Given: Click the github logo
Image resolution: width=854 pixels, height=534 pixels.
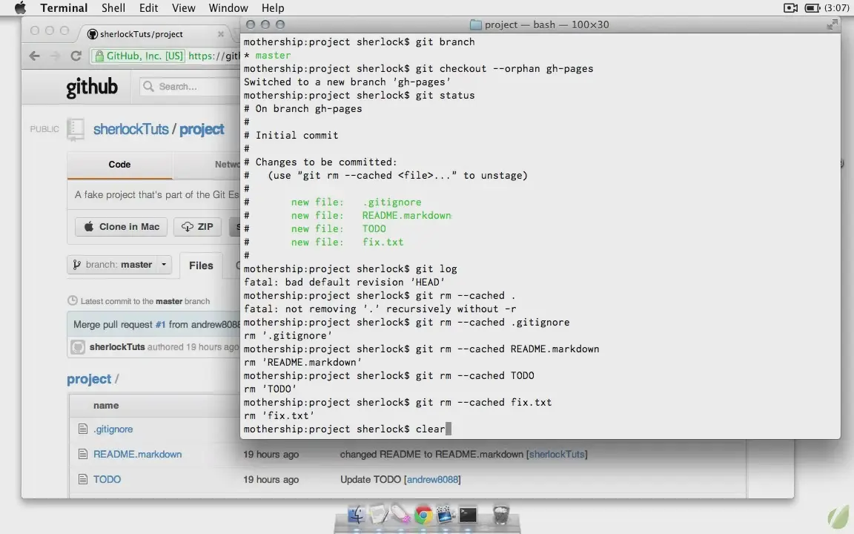Looking at the screenshot, I should coord(91,87).
